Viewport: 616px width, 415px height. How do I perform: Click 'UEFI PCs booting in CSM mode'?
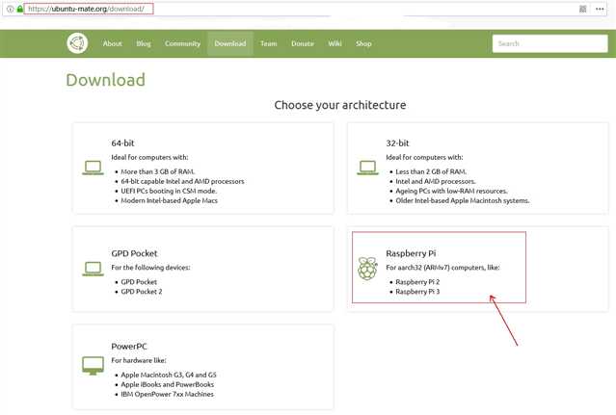tap(169, 191)
